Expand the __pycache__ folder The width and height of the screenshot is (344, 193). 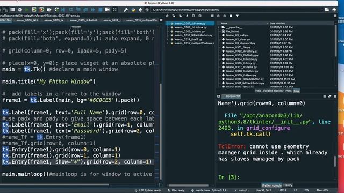pyautogui.click(x=219, y=27)
